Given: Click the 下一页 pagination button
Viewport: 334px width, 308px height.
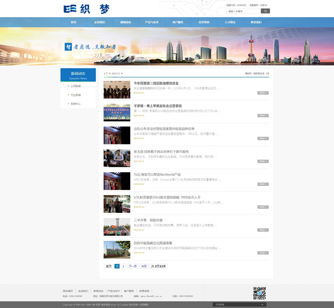Looking at the screenshot, I should coord(132,267).
